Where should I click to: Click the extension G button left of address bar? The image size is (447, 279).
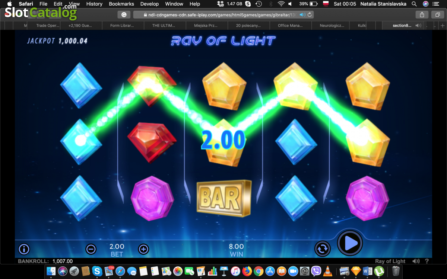(x=124, y=15)
